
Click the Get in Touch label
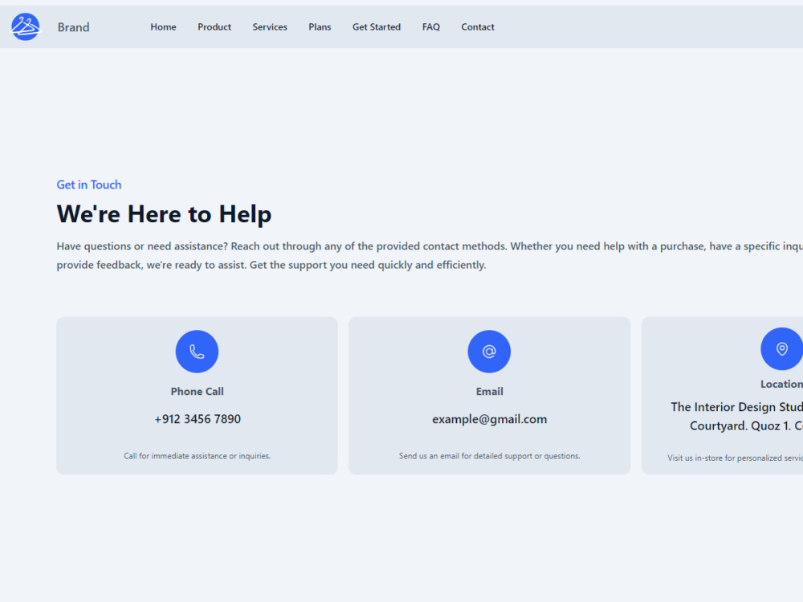tap(88, 185)
